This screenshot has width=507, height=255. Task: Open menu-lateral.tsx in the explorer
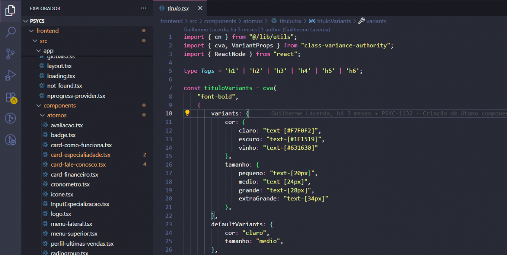click(x=71, y=224)
